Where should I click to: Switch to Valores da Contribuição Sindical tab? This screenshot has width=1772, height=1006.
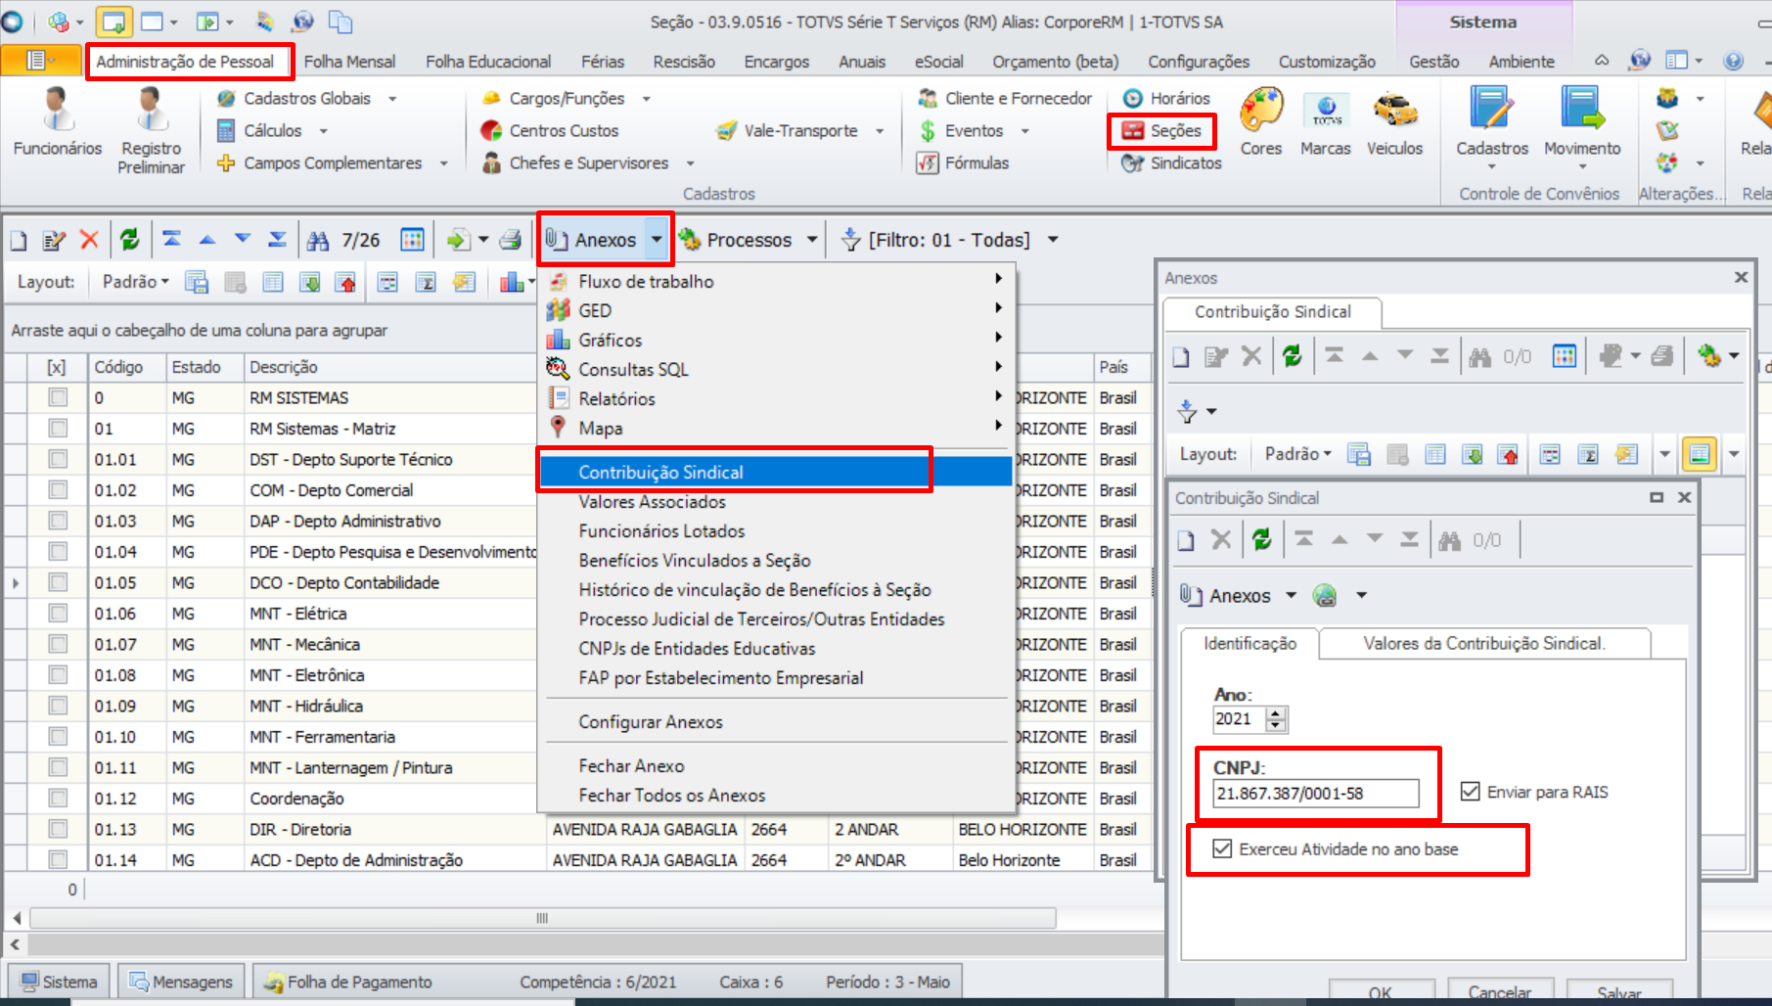[1484, 644]
